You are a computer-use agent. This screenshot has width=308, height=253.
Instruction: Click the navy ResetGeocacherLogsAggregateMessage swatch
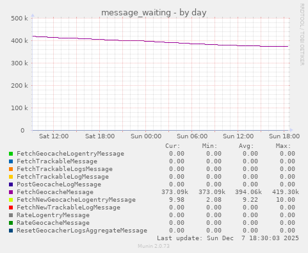(x=11, y=231)
